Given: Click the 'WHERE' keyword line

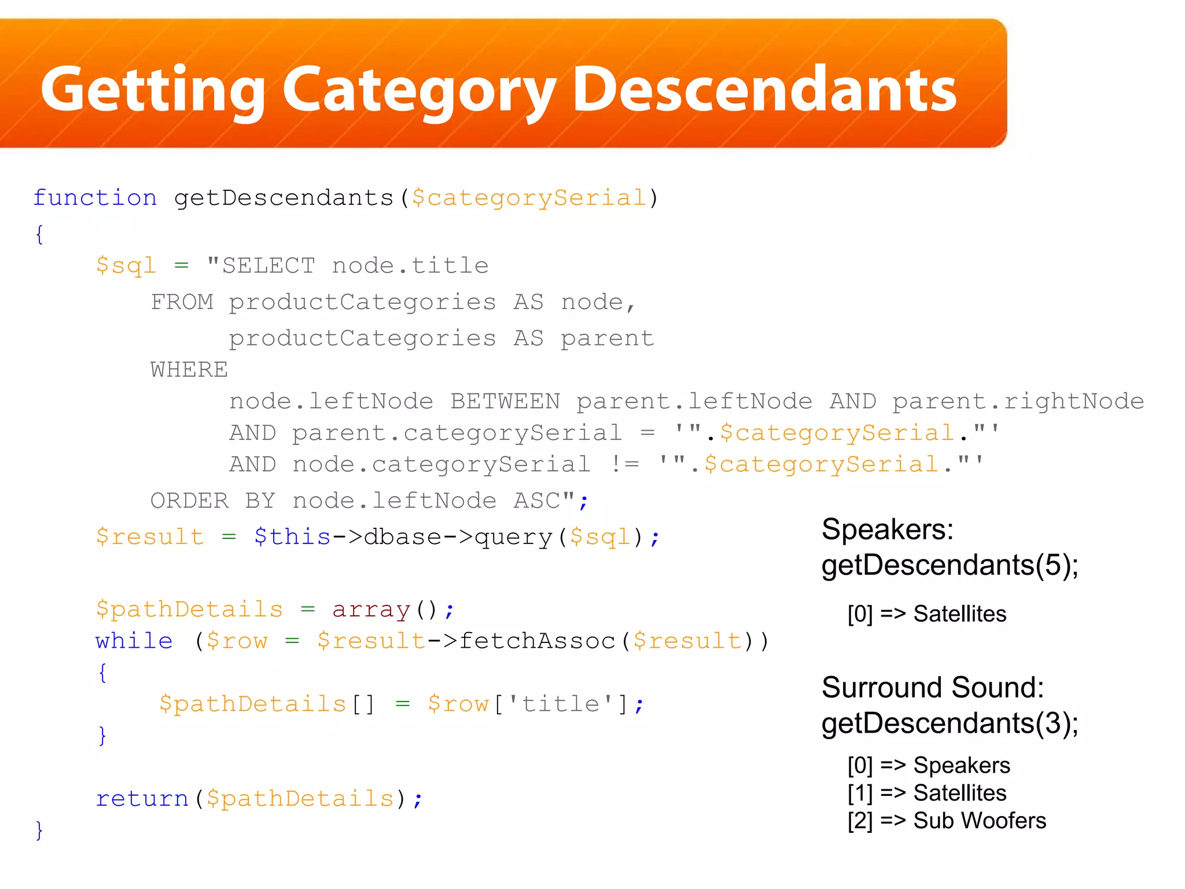Looking at the screenshot, I should coord(189,369).
